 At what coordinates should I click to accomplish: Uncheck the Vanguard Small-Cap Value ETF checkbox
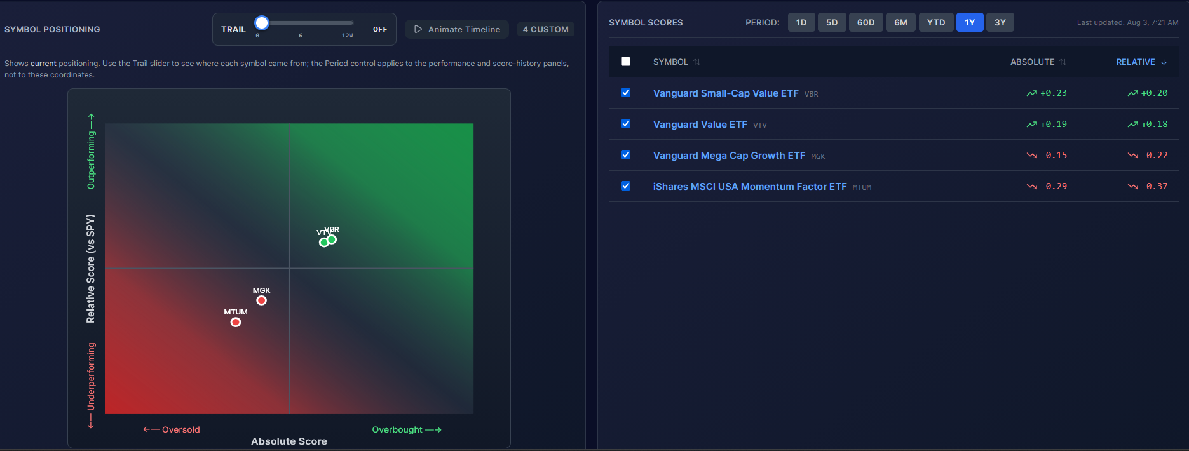[625, 93]
